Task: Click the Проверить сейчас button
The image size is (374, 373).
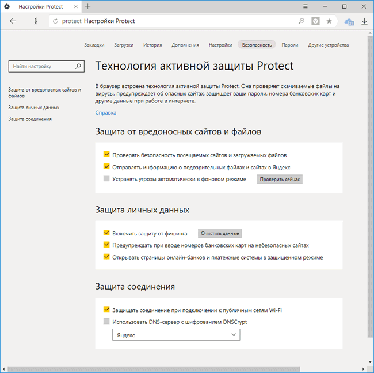Action: click(x=280, y=179)
